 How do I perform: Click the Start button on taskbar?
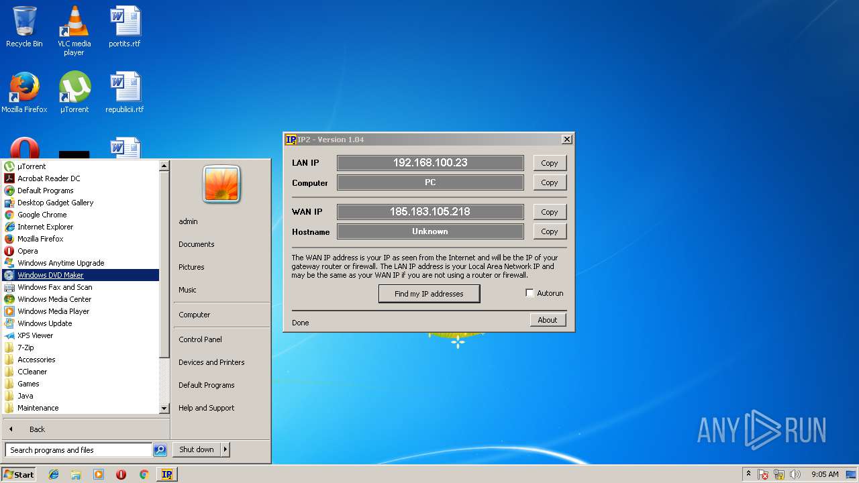pos(19,474)
